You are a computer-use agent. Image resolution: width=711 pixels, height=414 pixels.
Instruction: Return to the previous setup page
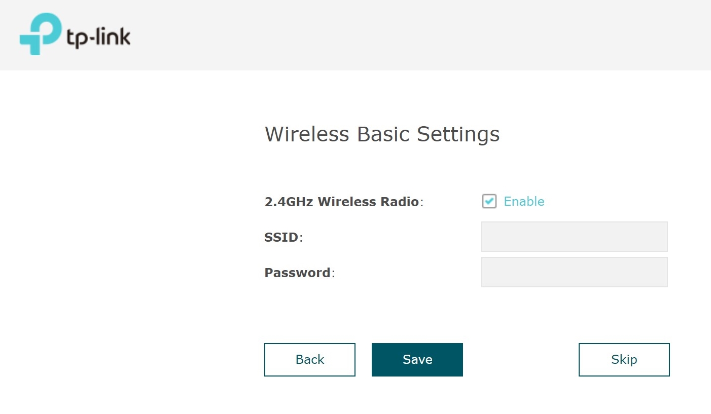tap(309, 360)
